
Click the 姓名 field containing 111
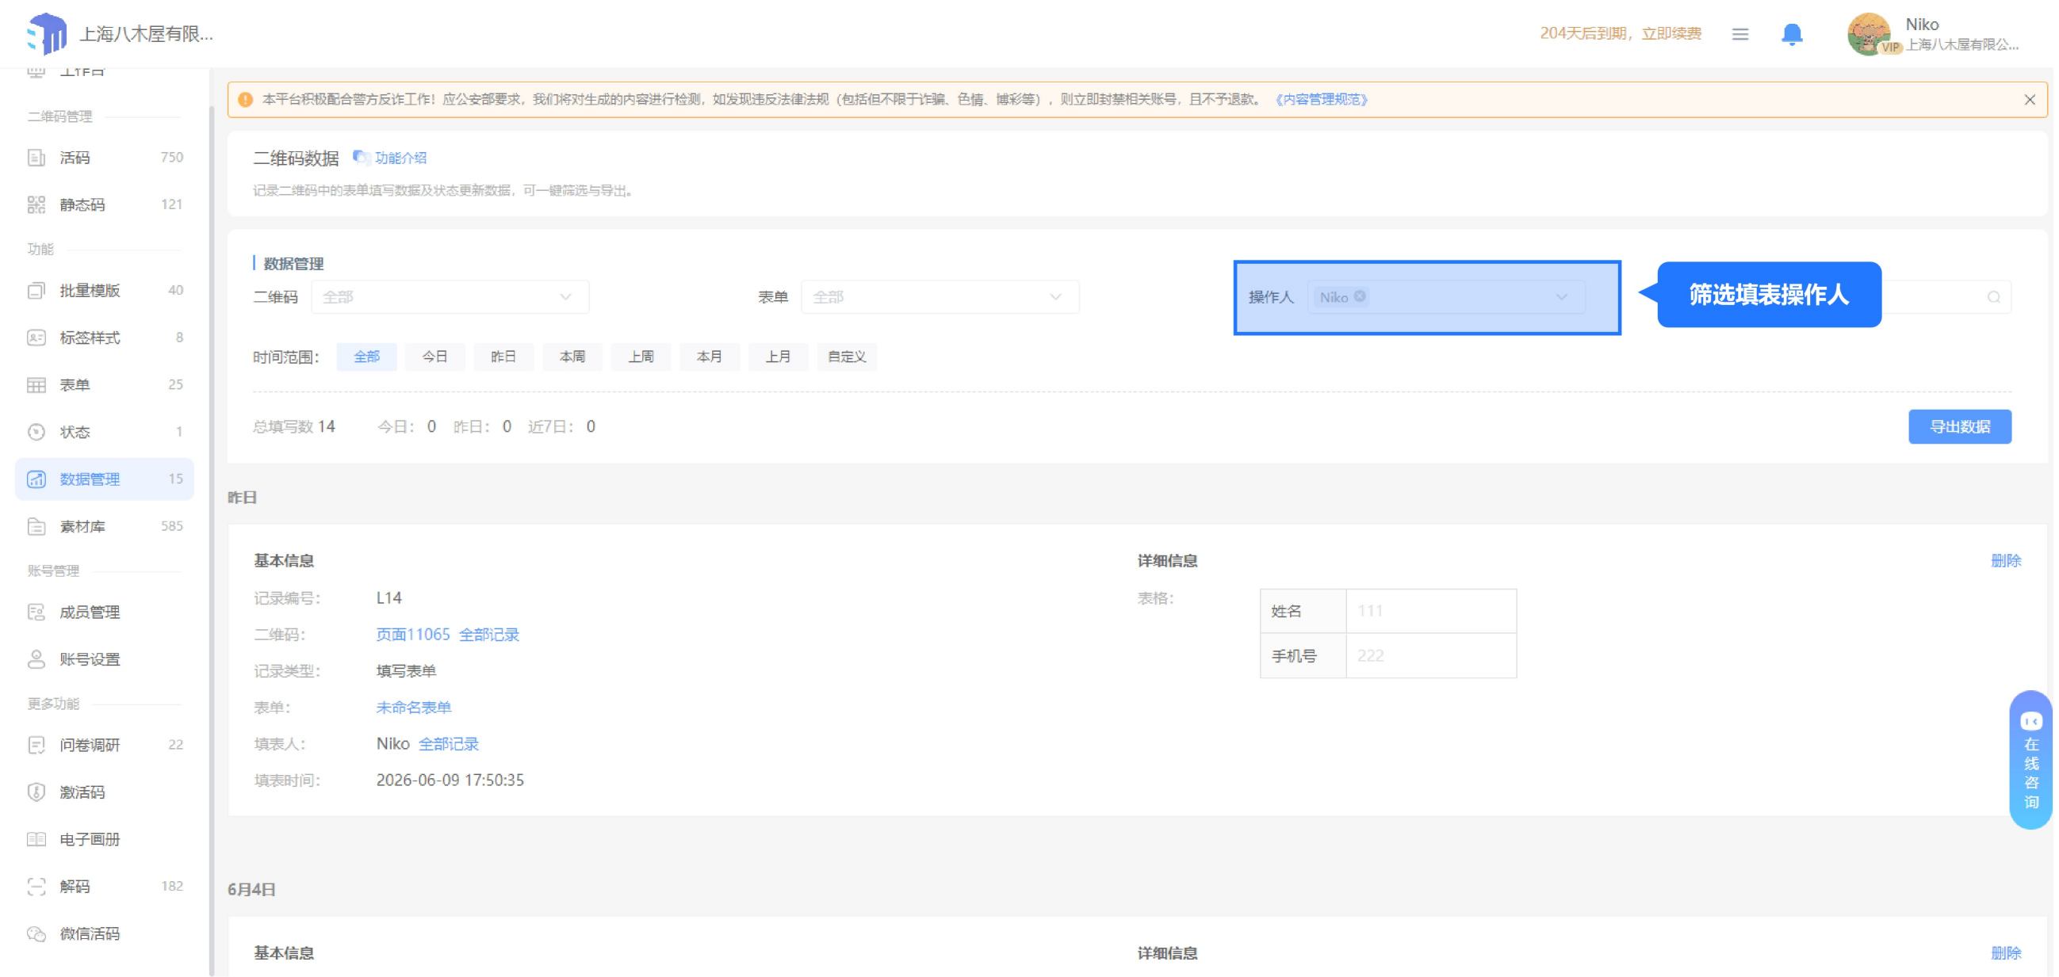pos(1431,611)
